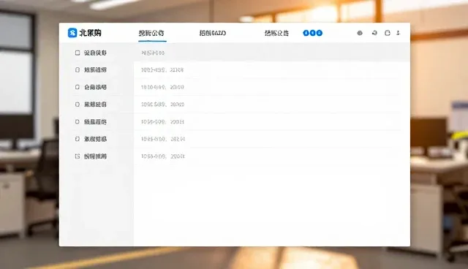Viewport: 468px width, 269px height.
Task: Click the smallest rightmost header icon
Action: tap(398, 33)
